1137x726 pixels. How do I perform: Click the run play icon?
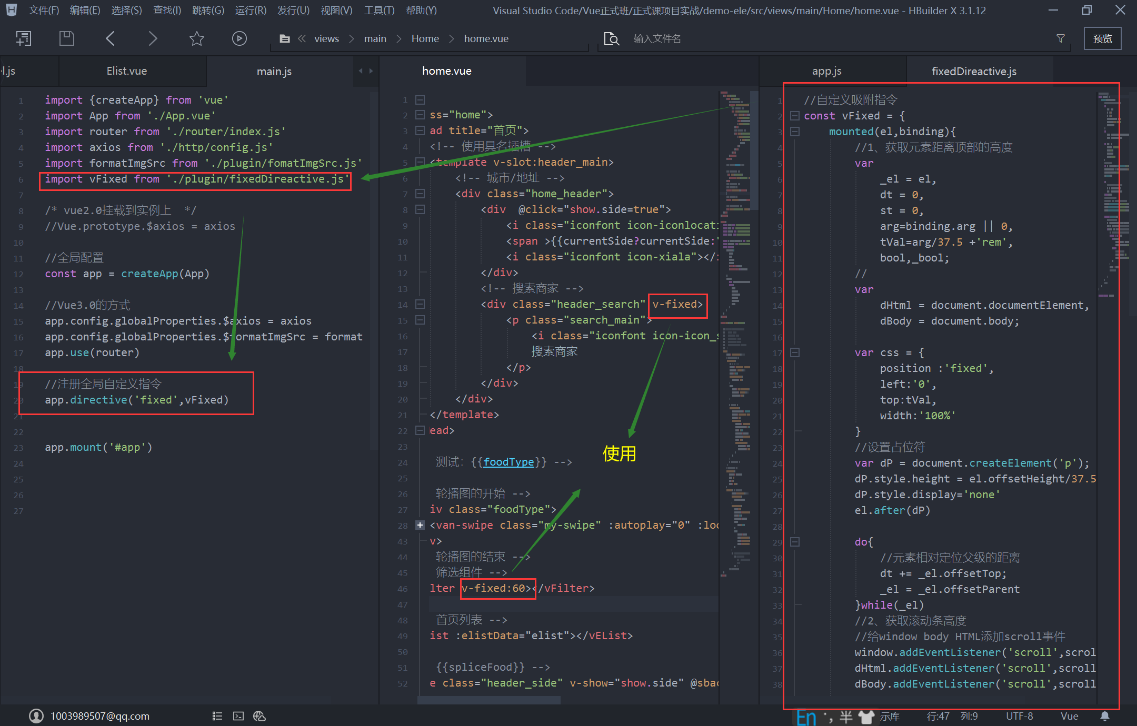239,38
